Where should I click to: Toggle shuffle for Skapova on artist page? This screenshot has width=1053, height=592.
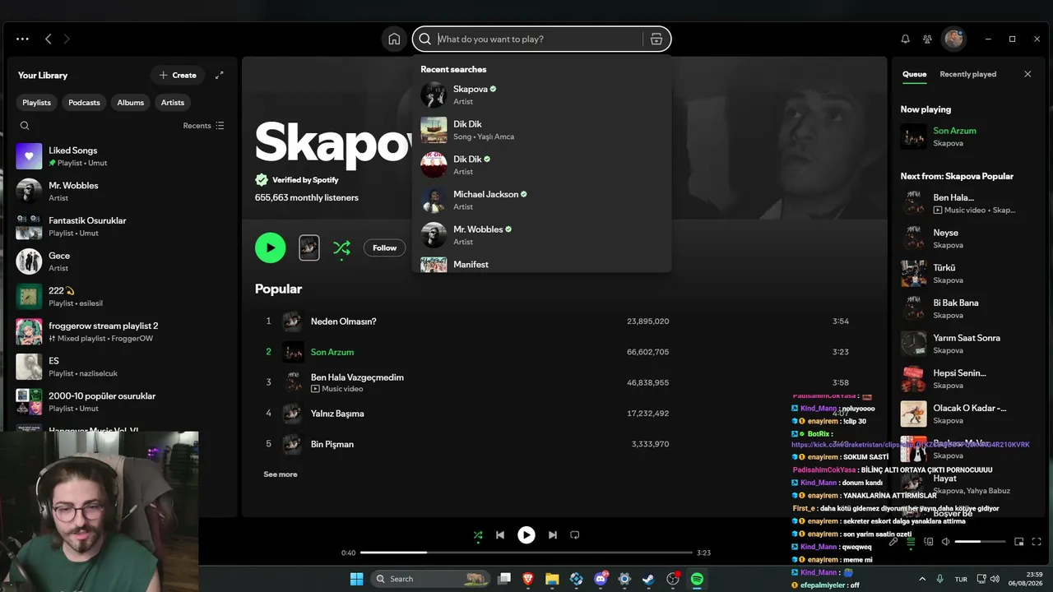pyautogui.click(x=341, y=247)
